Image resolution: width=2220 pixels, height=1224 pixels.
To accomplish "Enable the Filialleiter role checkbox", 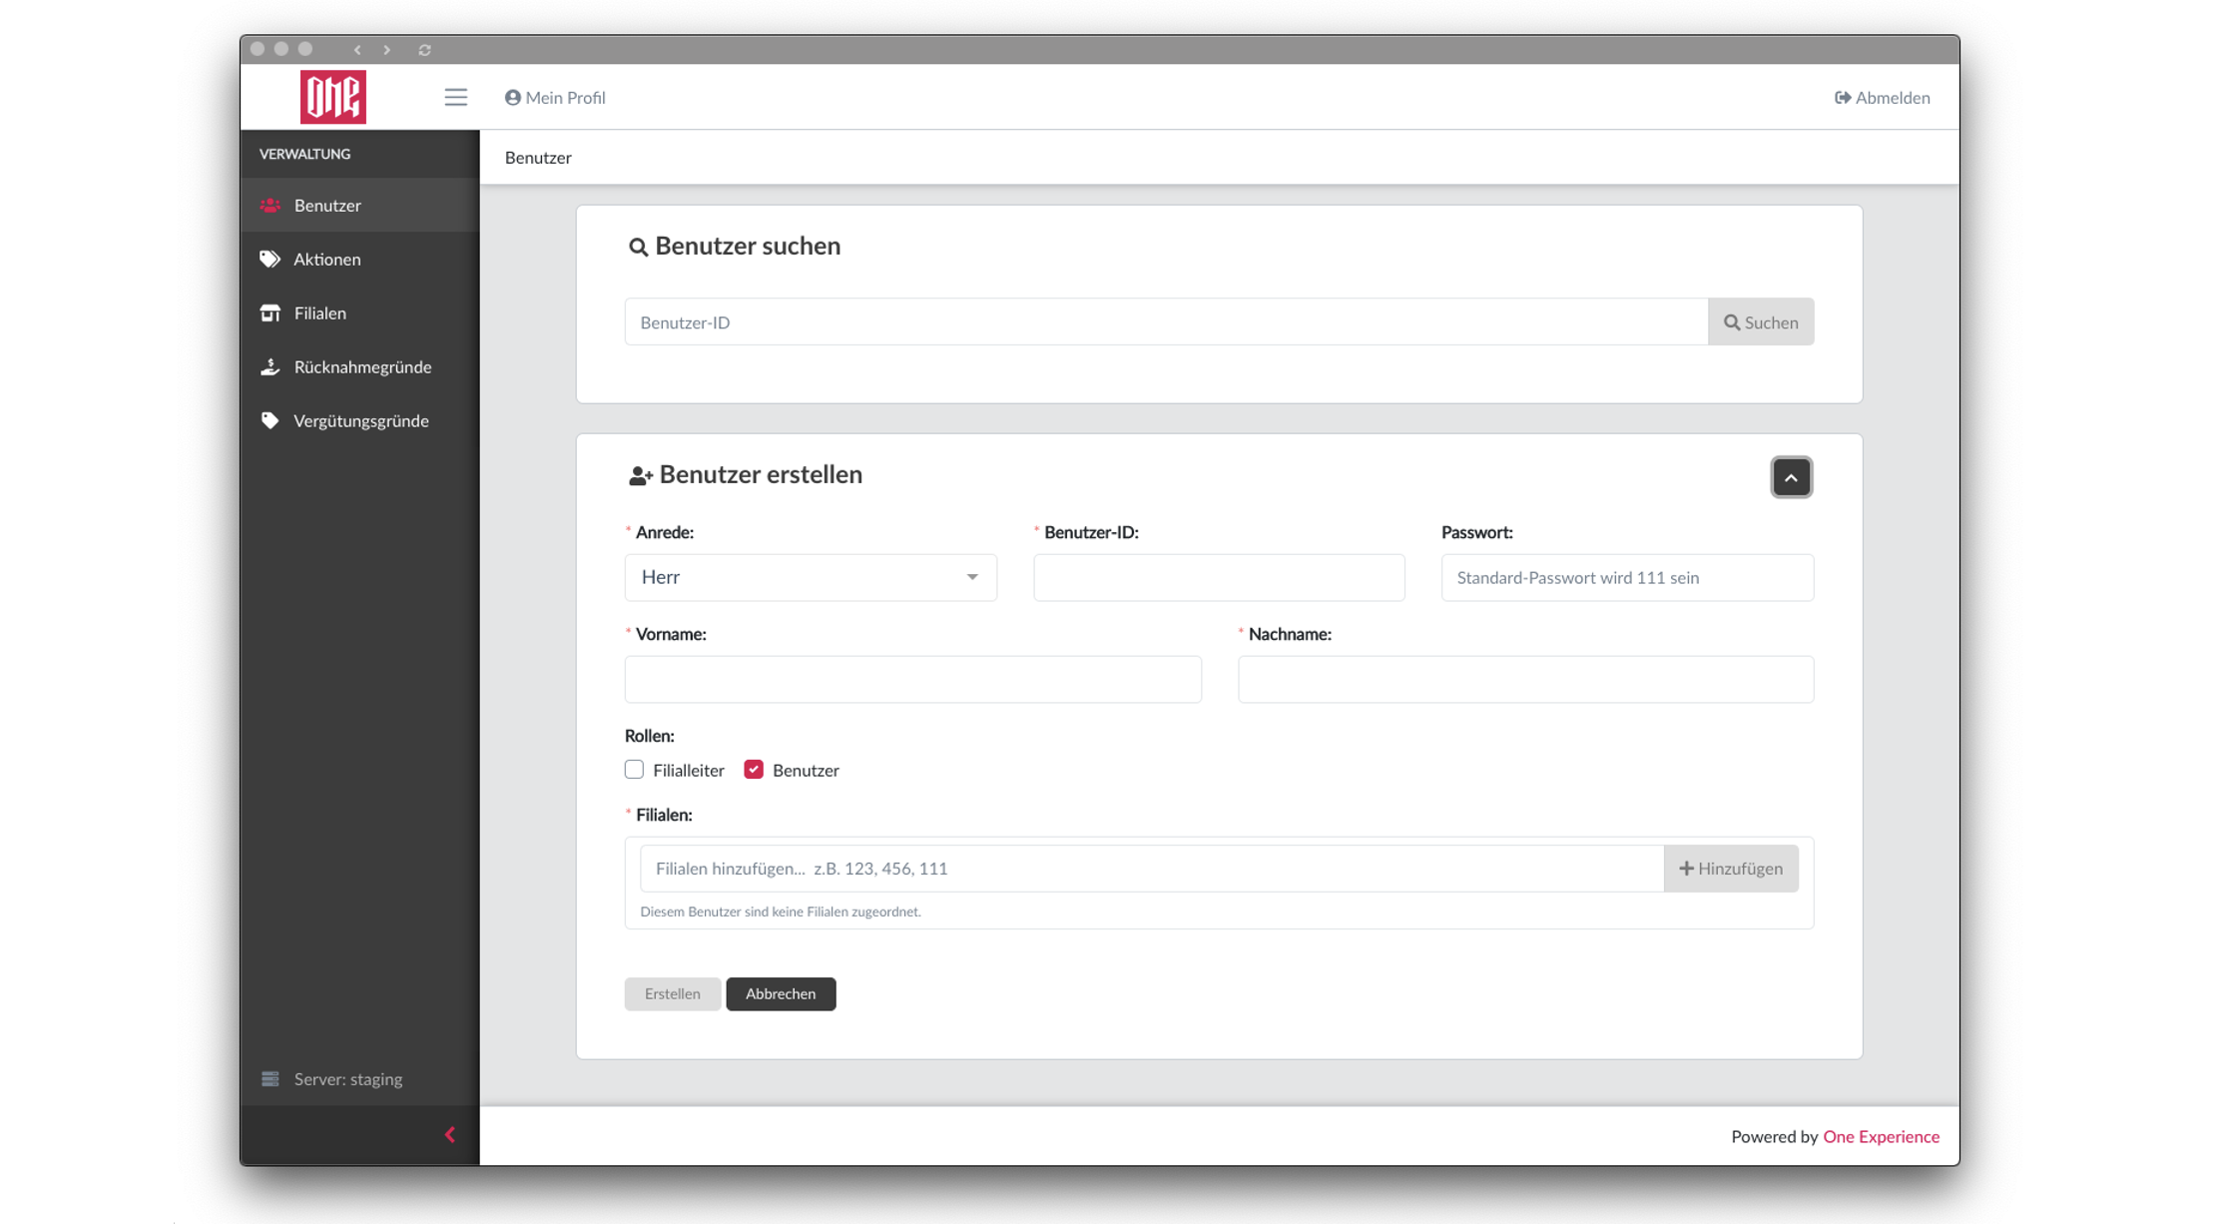I will tap(634, 769).
